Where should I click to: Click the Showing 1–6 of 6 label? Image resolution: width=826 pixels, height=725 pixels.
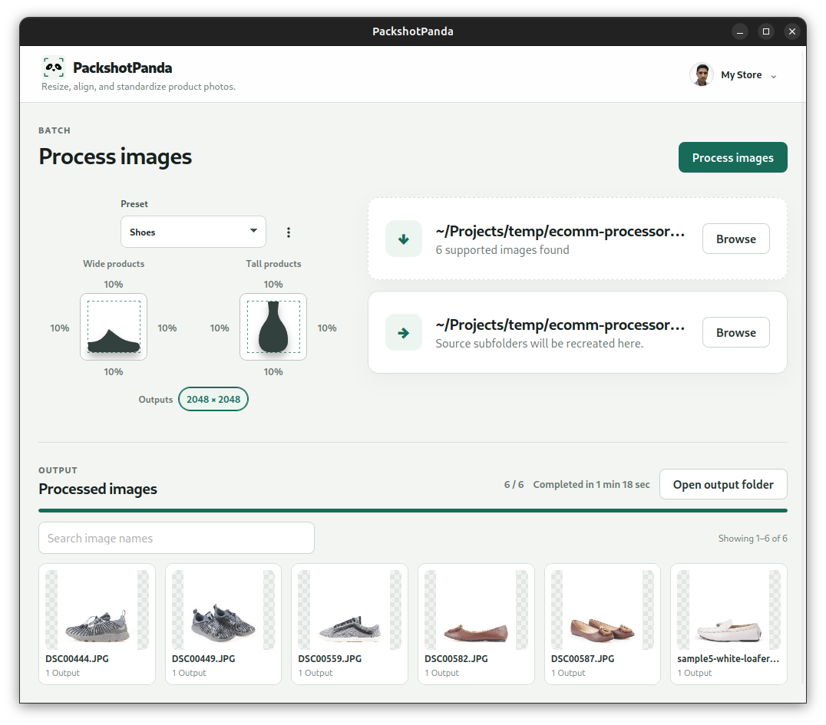click(753, 538)
